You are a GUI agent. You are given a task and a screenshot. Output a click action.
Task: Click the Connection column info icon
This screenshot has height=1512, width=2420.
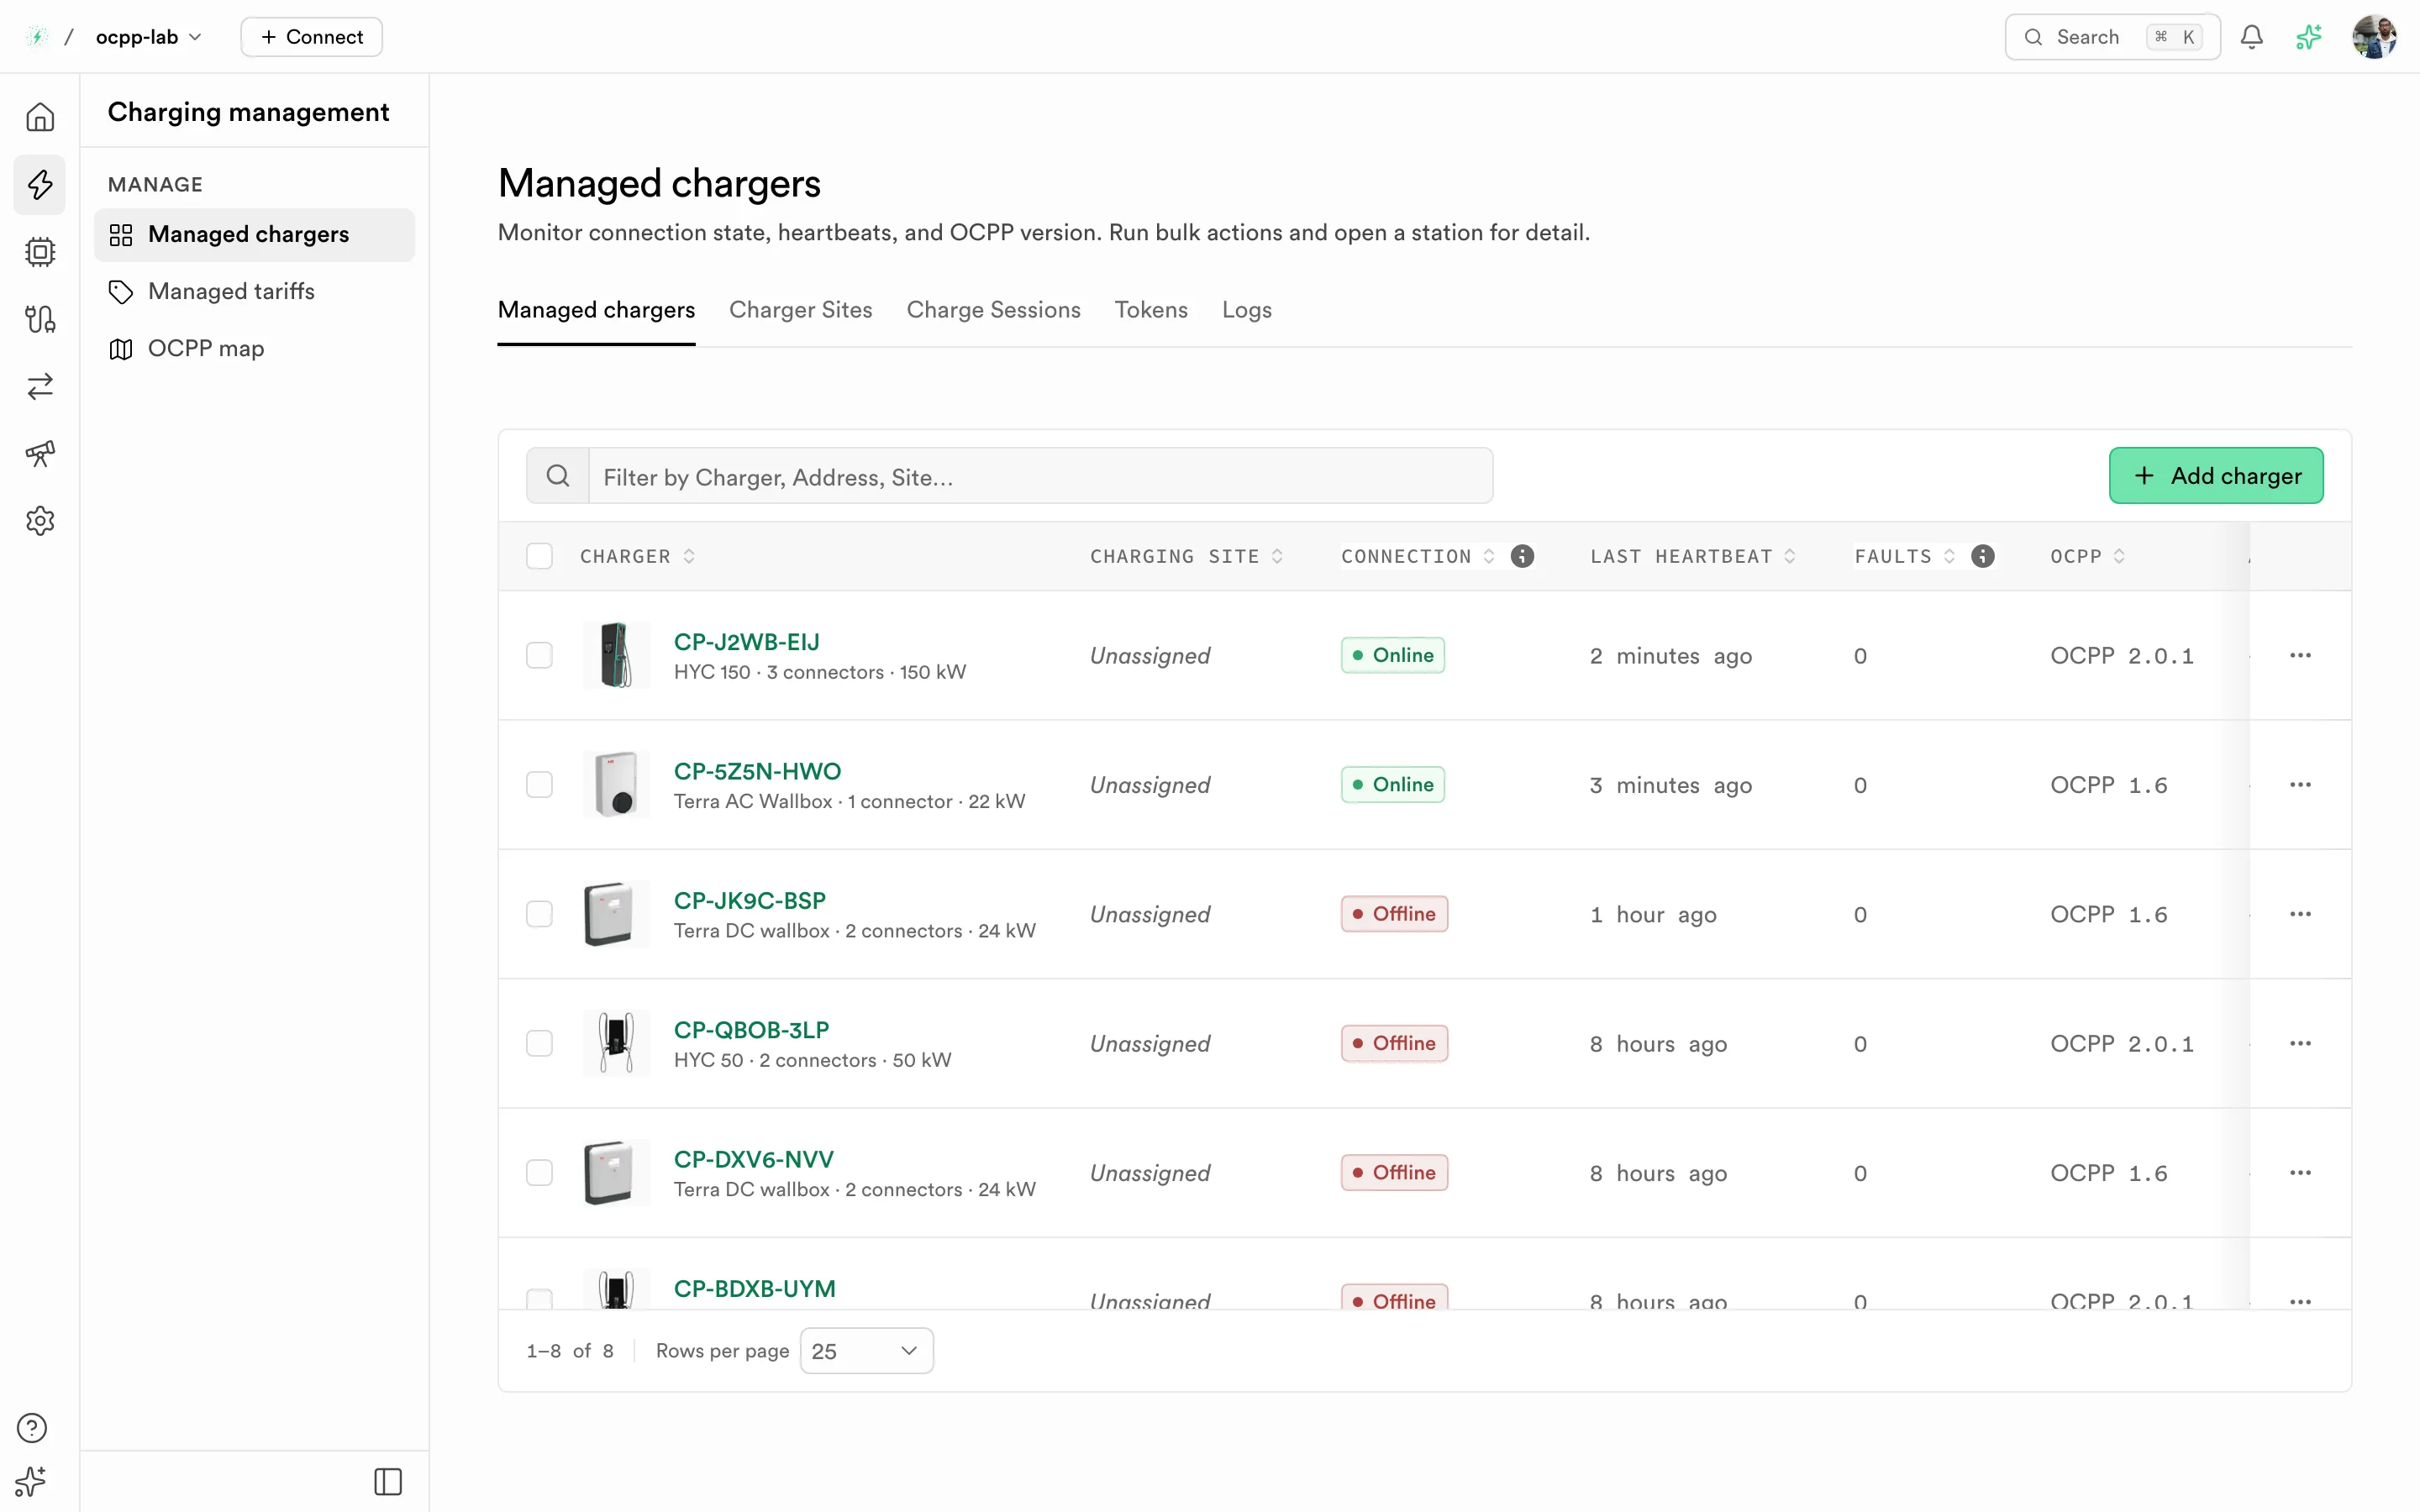1522,556
